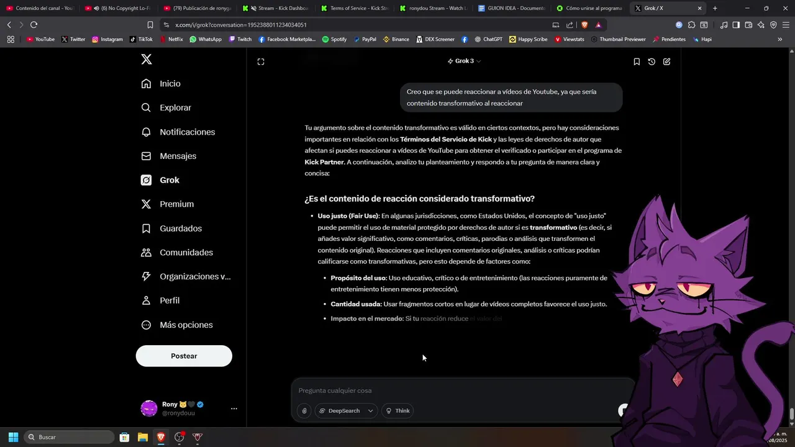Open Brave Rewards triangle icon
This screenshot has width=795, height=447.
pos(598,25)
